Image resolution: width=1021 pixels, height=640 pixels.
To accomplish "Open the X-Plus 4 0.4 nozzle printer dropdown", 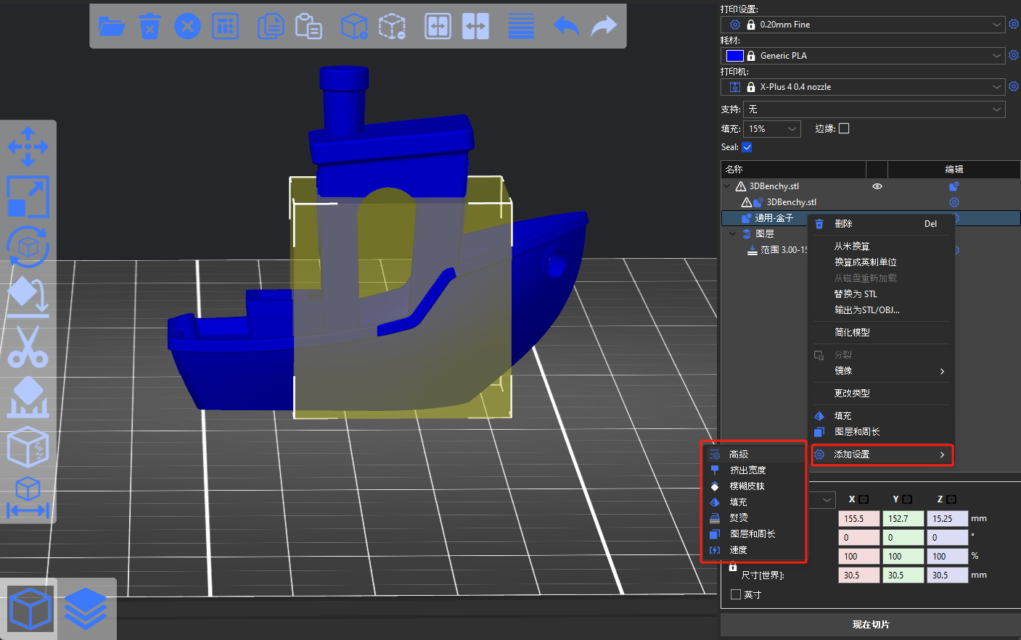I will pyautogui.click(x=863, y=87).
